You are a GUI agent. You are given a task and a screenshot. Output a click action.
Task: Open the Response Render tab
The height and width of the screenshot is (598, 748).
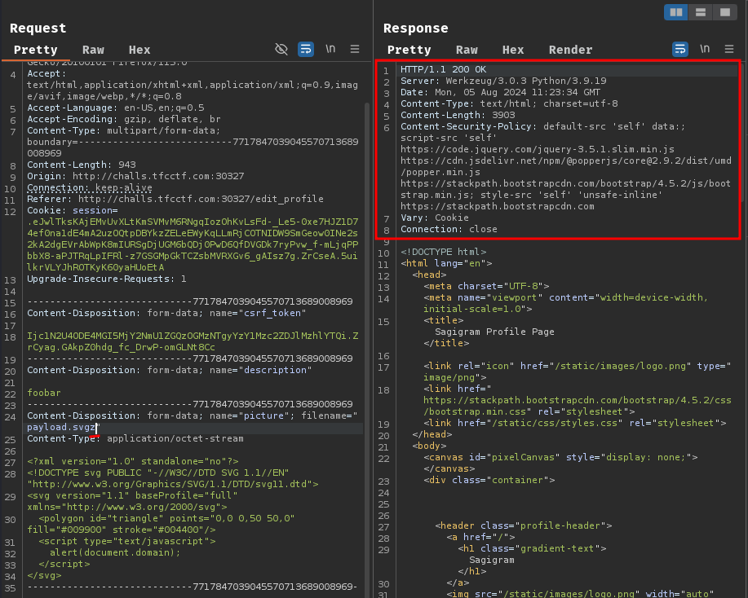point(570,50)
